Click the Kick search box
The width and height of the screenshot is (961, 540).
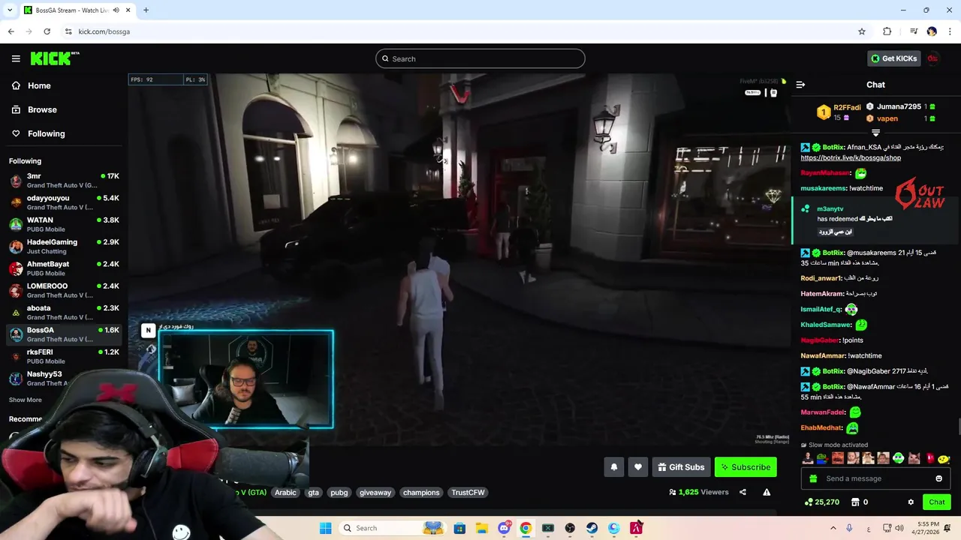click(480, 58)
